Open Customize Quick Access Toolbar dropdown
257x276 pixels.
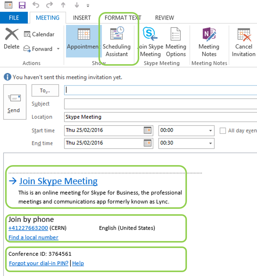88,6
